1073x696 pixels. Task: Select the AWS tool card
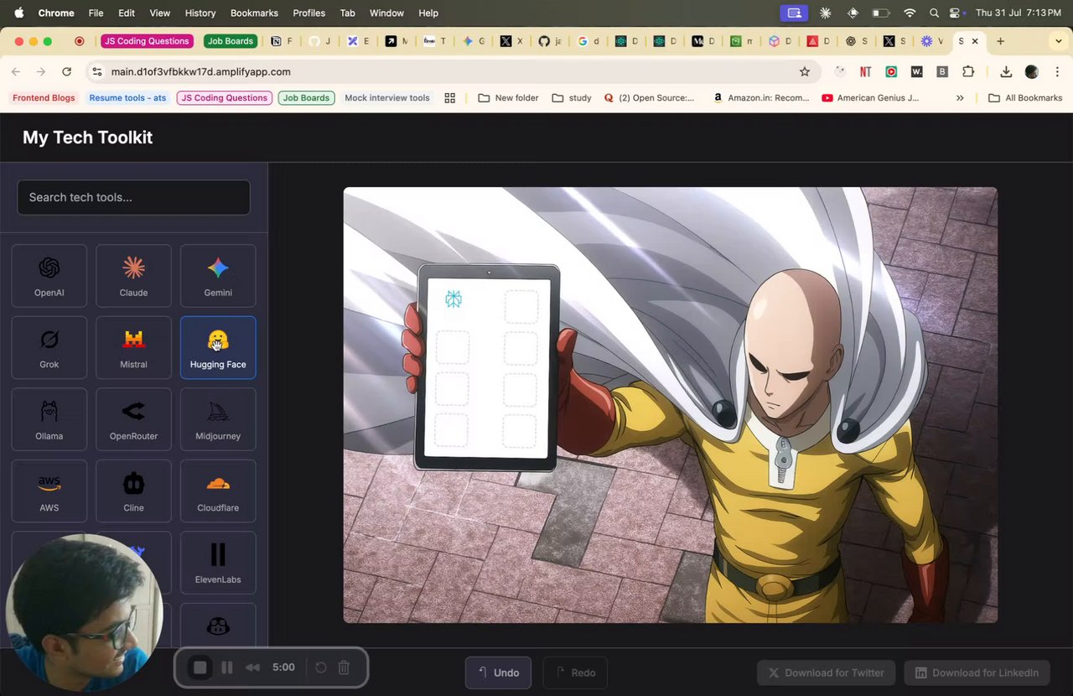coord(49,491)
